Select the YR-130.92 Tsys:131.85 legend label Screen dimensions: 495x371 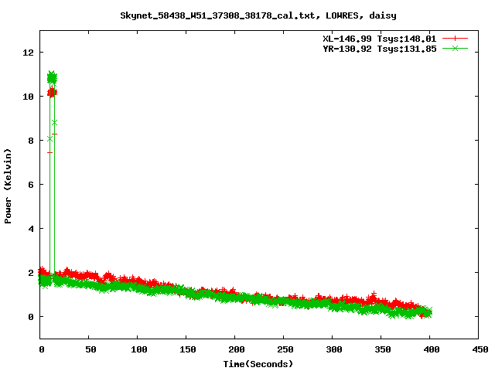coord(380,49)
